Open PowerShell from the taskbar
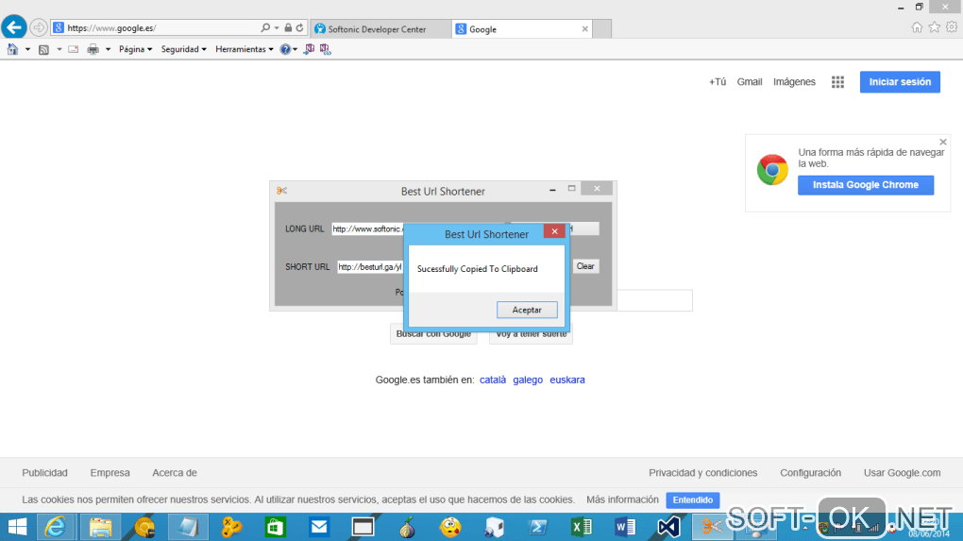This screenshot has width=963, height=541. tap(537, 527)
